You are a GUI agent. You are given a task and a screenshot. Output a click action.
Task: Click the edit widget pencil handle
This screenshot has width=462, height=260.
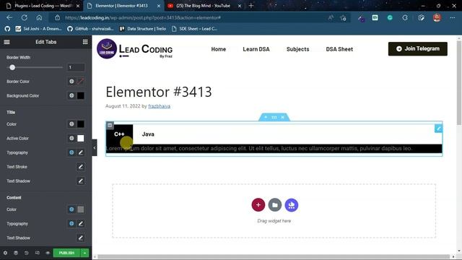438,129
